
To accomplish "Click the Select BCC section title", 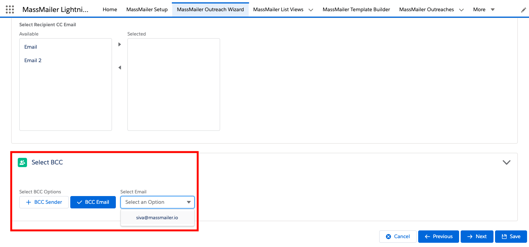I will 47,162.
